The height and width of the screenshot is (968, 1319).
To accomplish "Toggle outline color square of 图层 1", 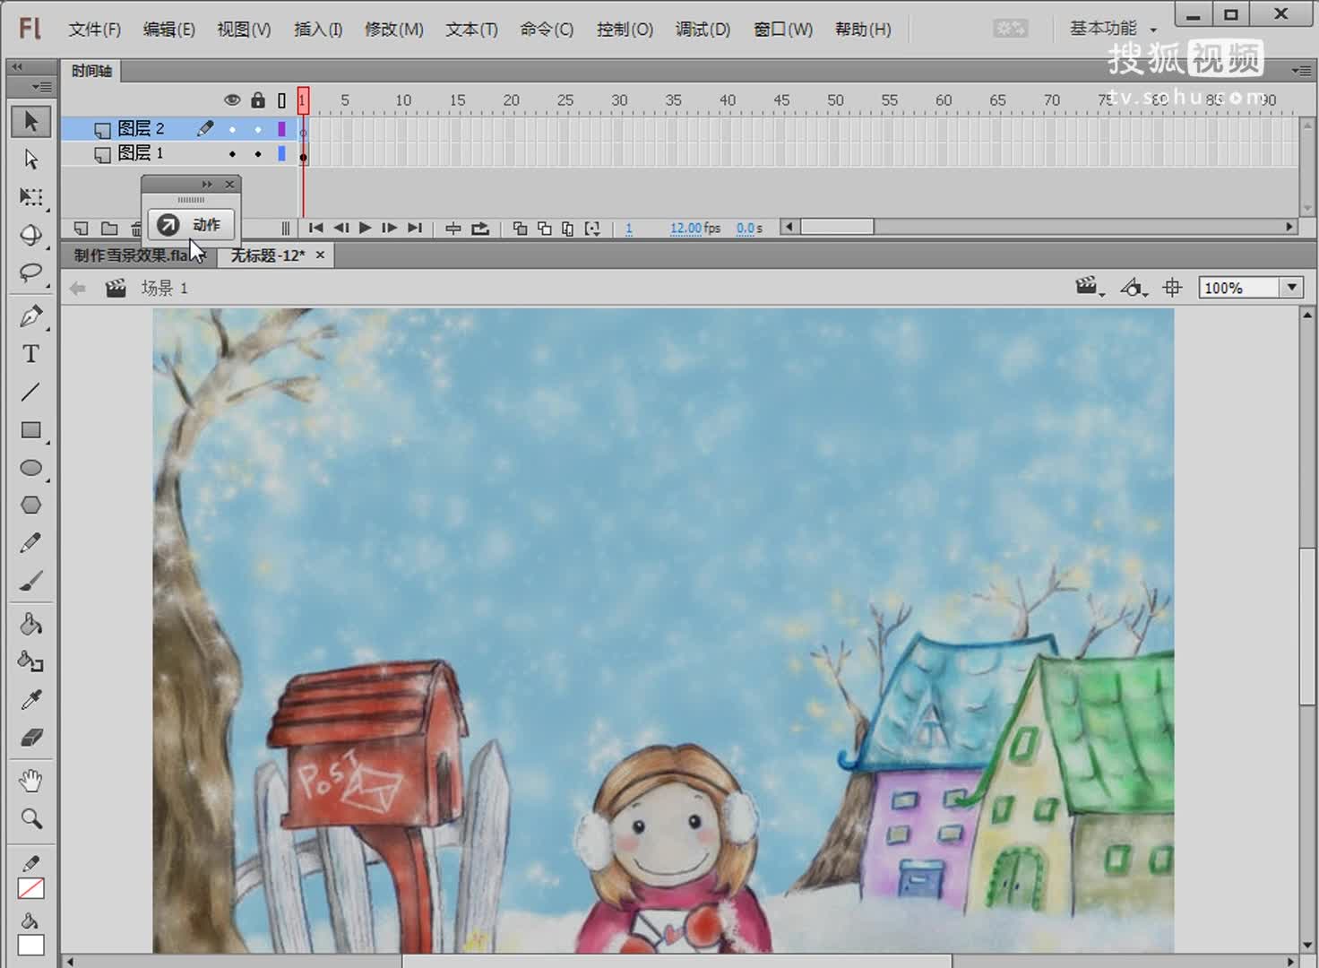I will [281, 154].
